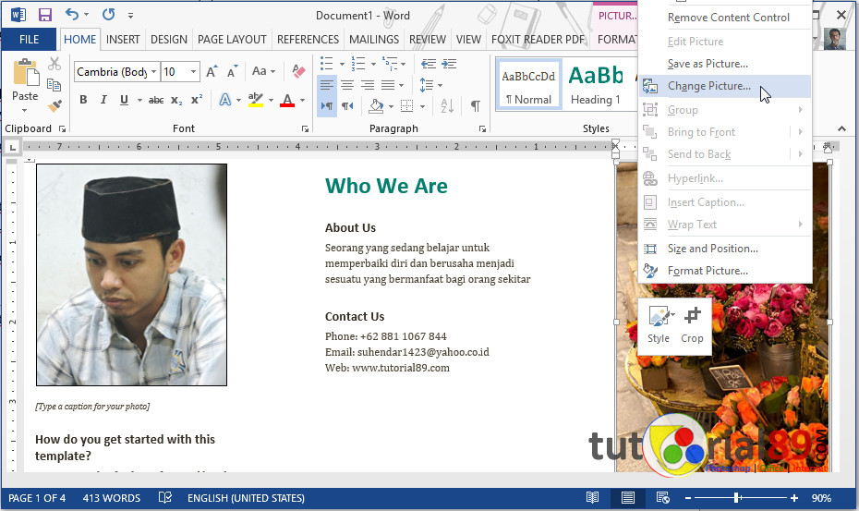Image resolution: width=859 pixels, height=511 pixels.
Task: Click the Numbering list icon
Action: pyautogui.click(x=358, y=64)
